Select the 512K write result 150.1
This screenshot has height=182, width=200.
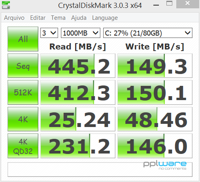155,92
